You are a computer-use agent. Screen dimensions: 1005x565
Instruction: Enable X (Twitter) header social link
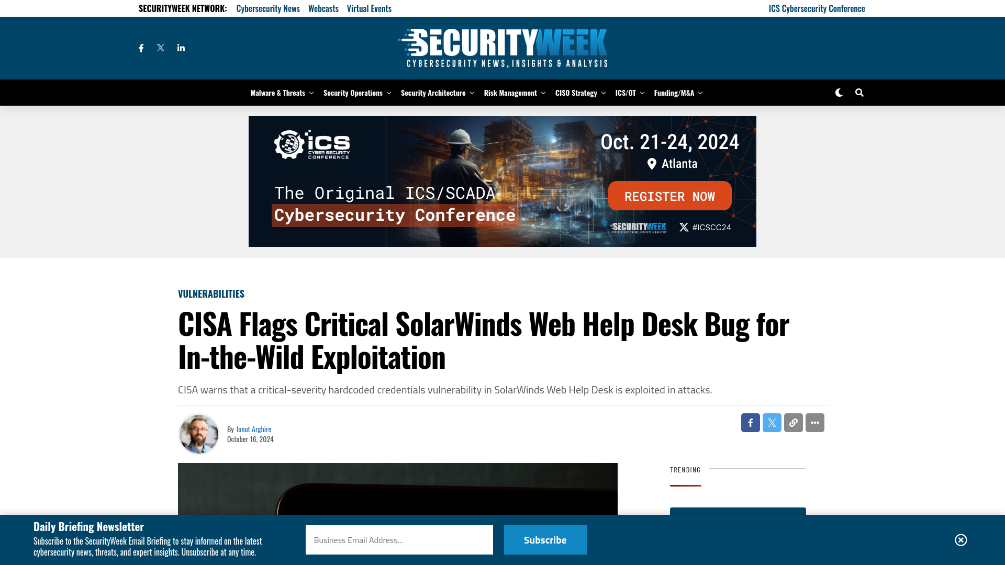tap(161, 48)
